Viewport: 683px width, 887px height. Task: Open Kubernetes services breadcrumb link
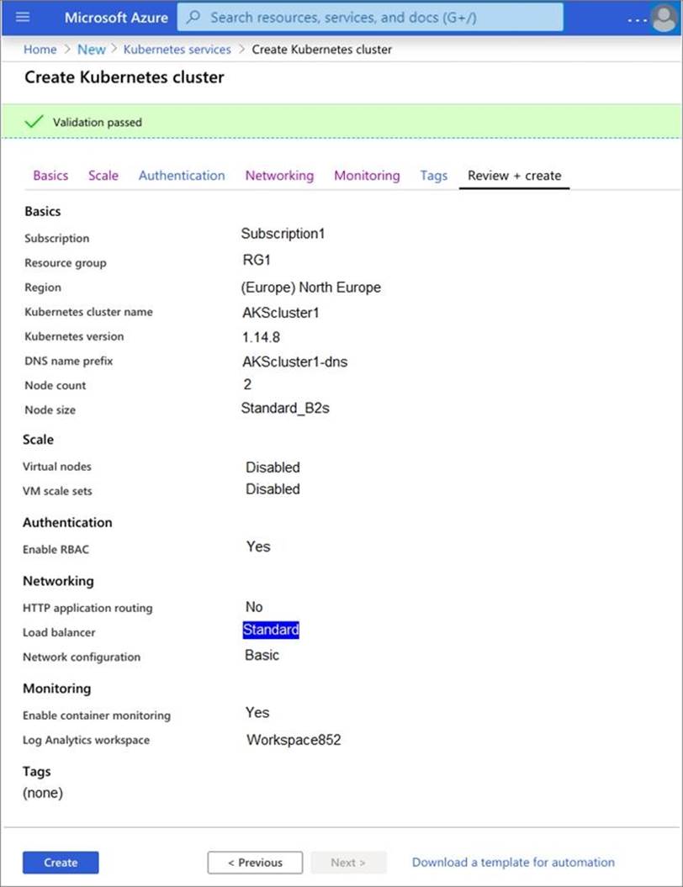coord(177,50)
